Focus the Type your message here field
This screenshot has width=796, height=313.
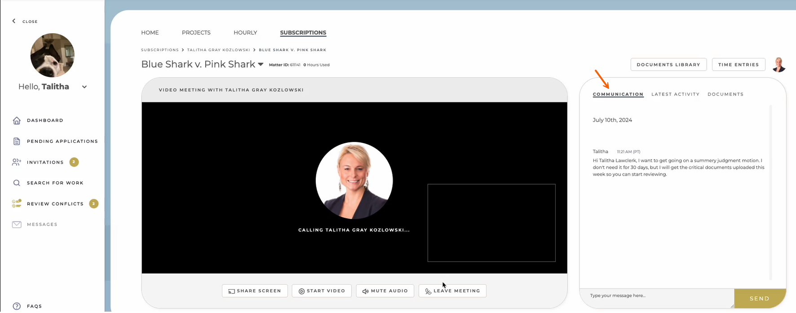(657, 298)
